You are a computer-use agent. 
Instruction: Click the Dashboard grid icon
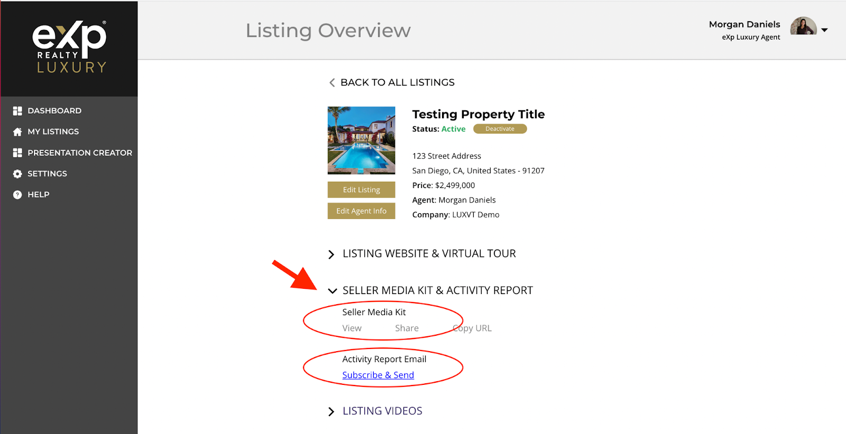(x=17, y=111)
